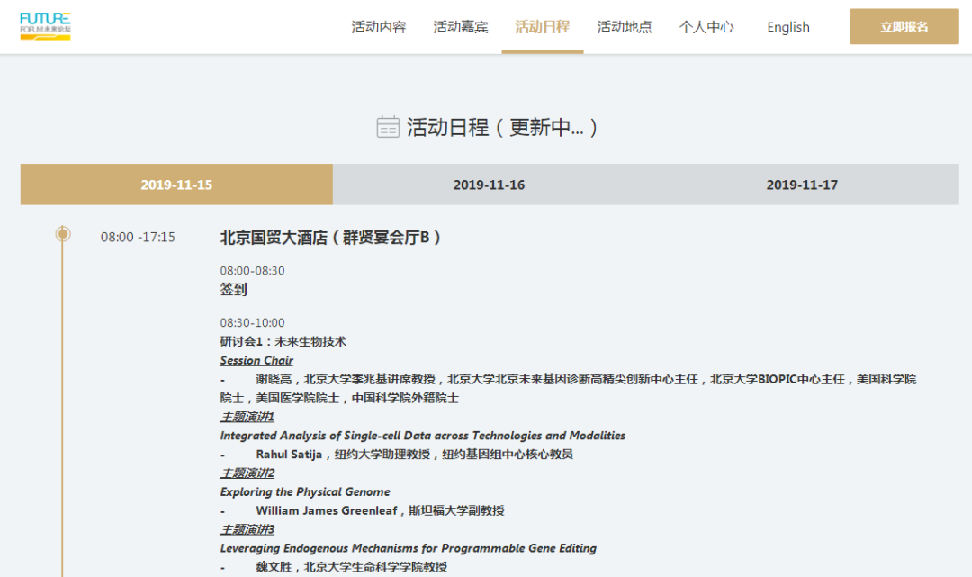
Task: Click the 08:00-08:30 time slot text
Action: [252, 271]
